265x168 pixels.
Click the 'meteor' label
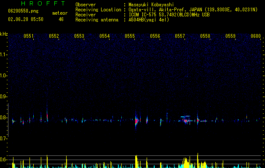[60, 13]
